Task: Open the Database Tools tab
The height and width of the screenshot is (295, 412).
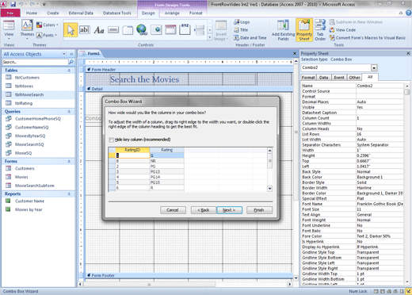Action: point(117,13)
